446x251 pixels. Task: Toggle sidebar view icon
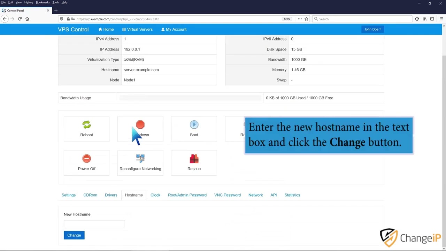pos(432,19)
